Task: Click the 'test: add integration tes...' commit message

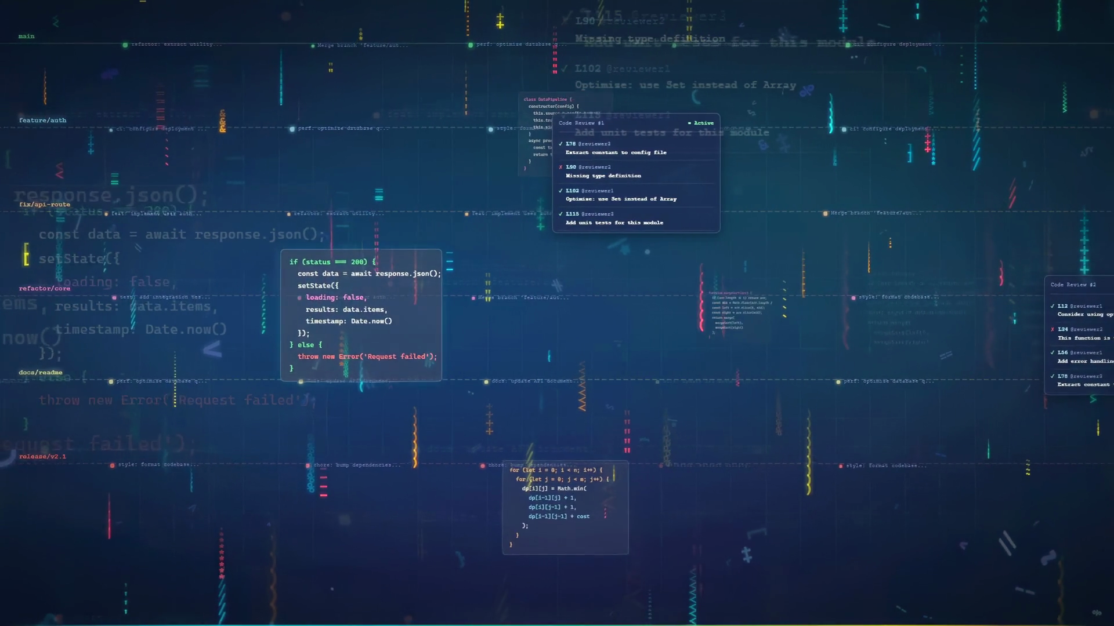Action: tap(165, 297)
